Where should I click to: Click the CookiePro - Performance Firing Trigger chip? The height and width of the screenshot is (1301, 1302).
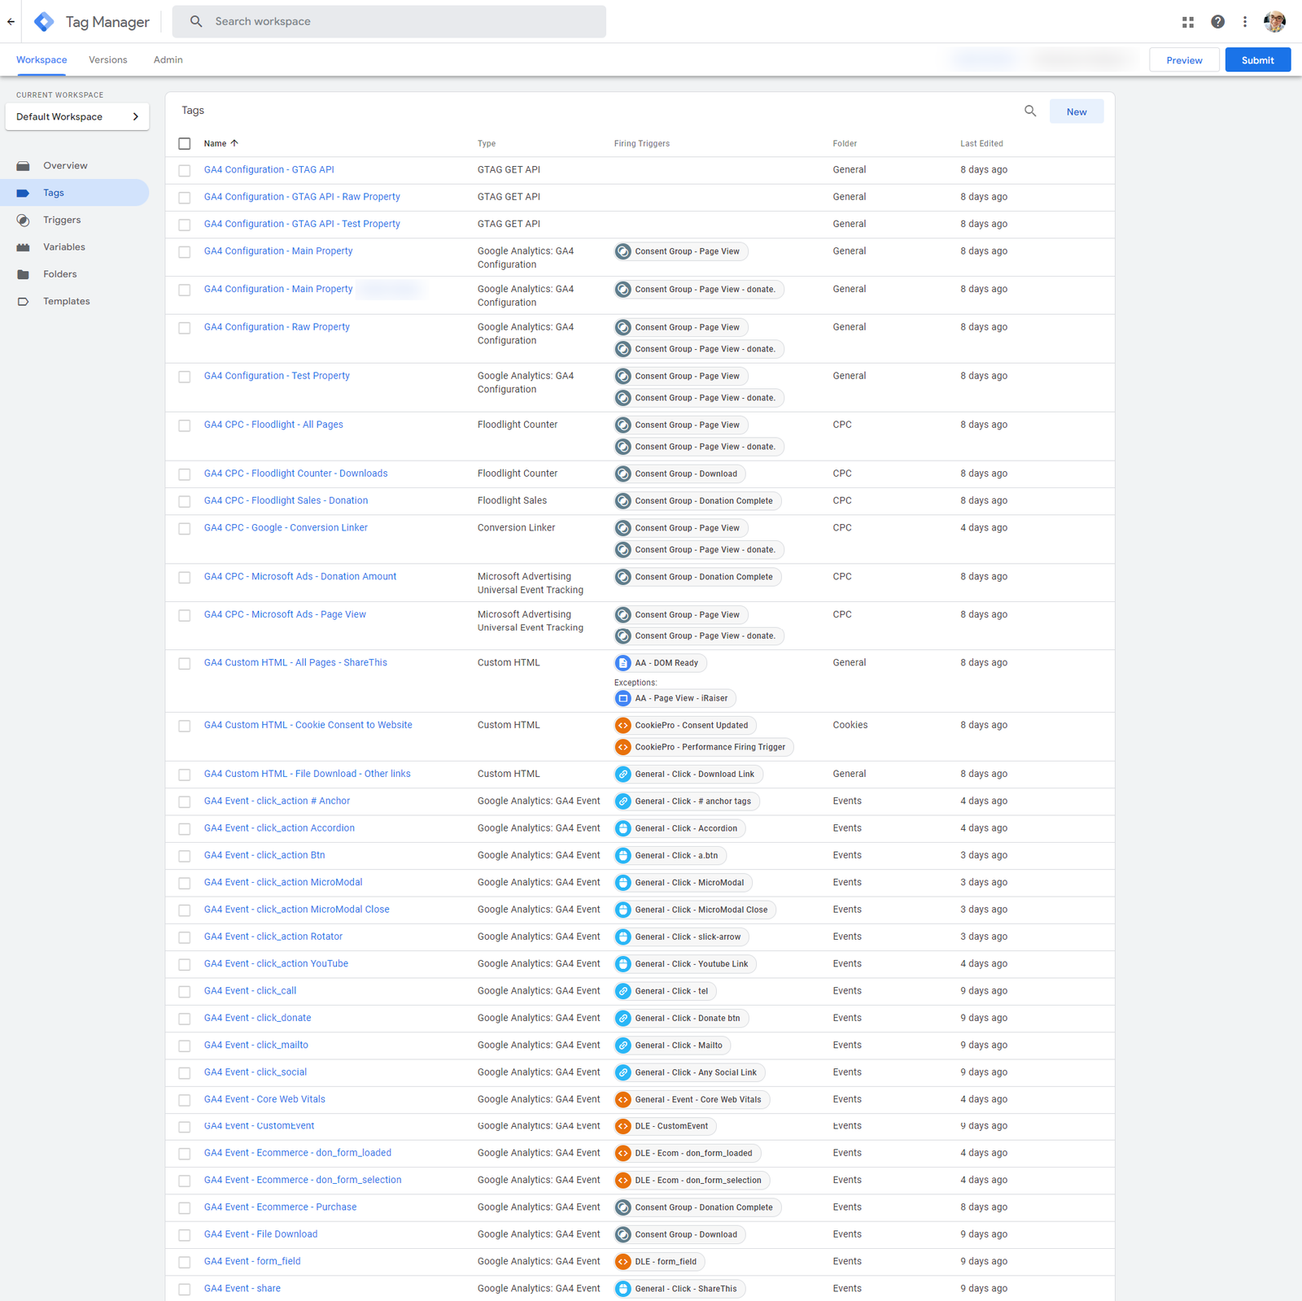point(704,747)
